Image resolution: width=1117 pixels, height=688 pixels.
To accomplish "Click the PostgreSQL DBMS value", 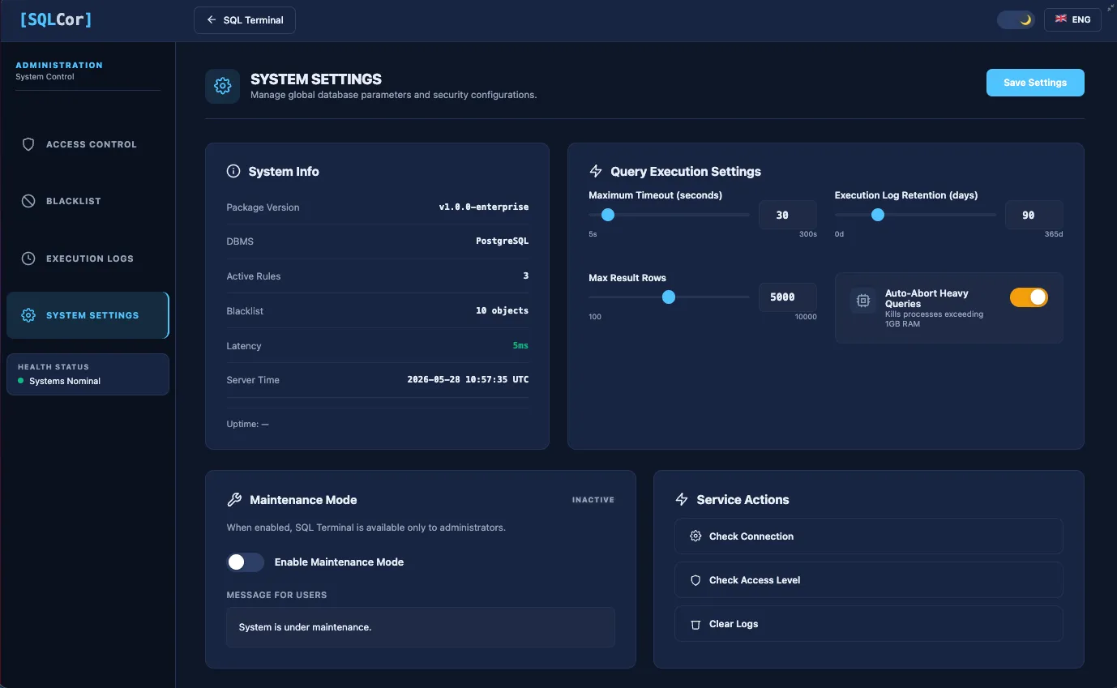I will [503, 241].
